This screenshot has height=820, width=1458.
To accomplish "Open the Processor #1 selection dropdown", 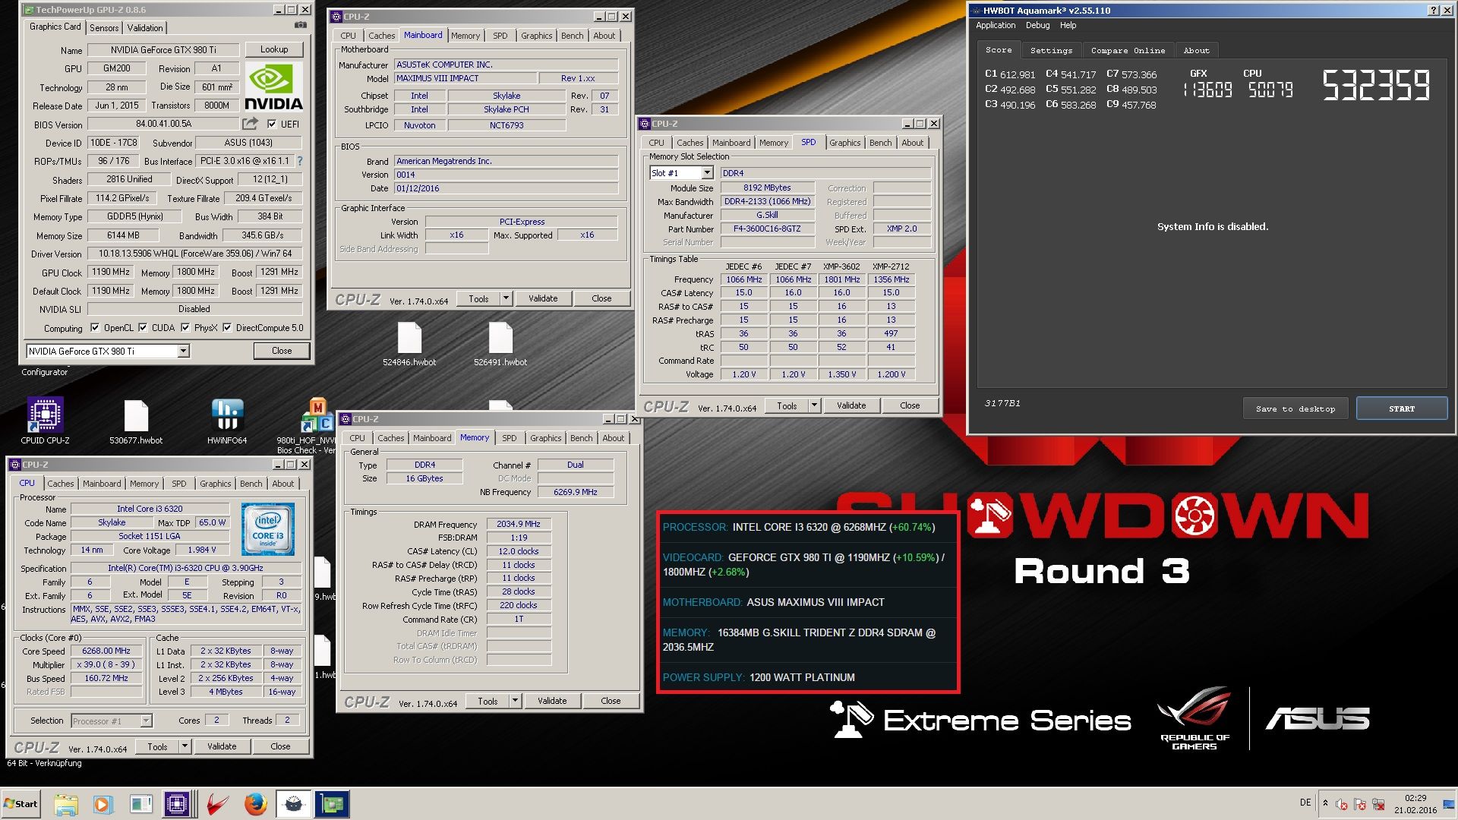I will click(x=146, y=721).
